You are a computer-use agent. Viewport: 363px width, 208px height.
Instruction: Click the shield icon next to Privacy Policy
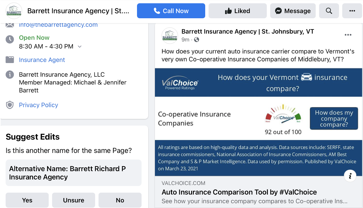10,105
